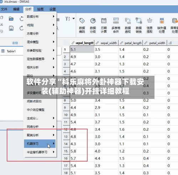178x175 pixels.
Task: Select row header 18
Action: (x=66, y=173)
